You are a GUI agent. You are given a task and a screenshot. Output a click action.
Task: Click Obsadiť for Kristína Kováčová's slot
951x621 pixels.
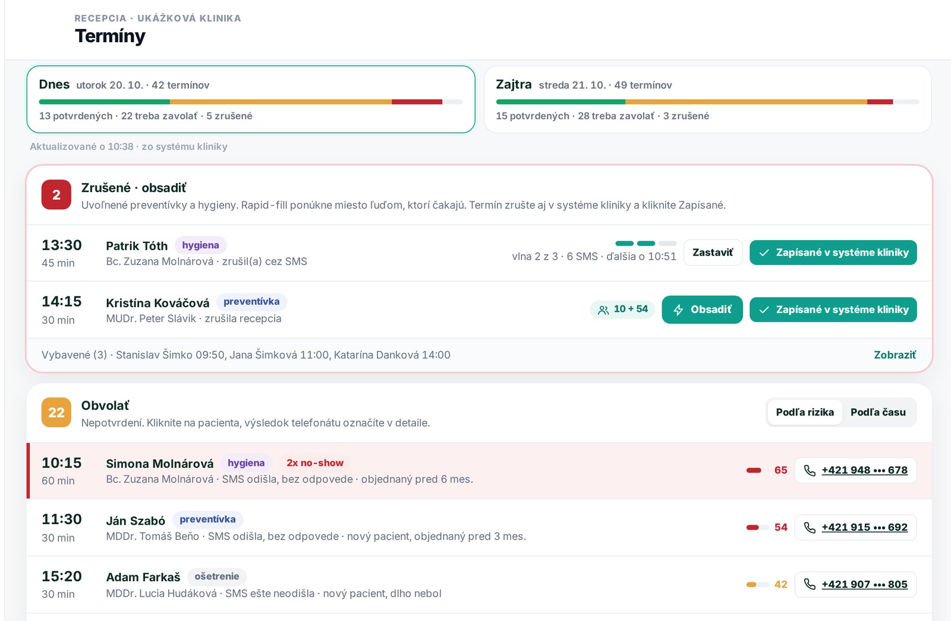[x=702, y=310]
